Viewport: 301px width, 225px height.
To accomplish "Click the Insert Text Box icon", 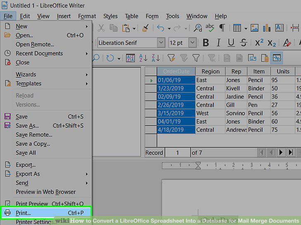I will coord(279,28).
